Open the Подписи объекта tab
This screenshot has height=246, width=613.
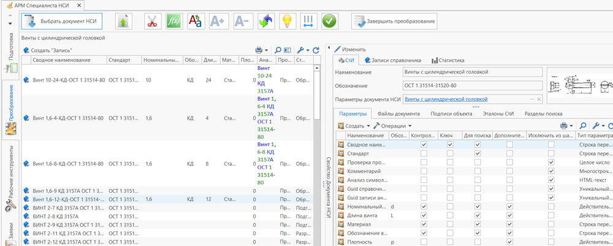tap(451, 113)
